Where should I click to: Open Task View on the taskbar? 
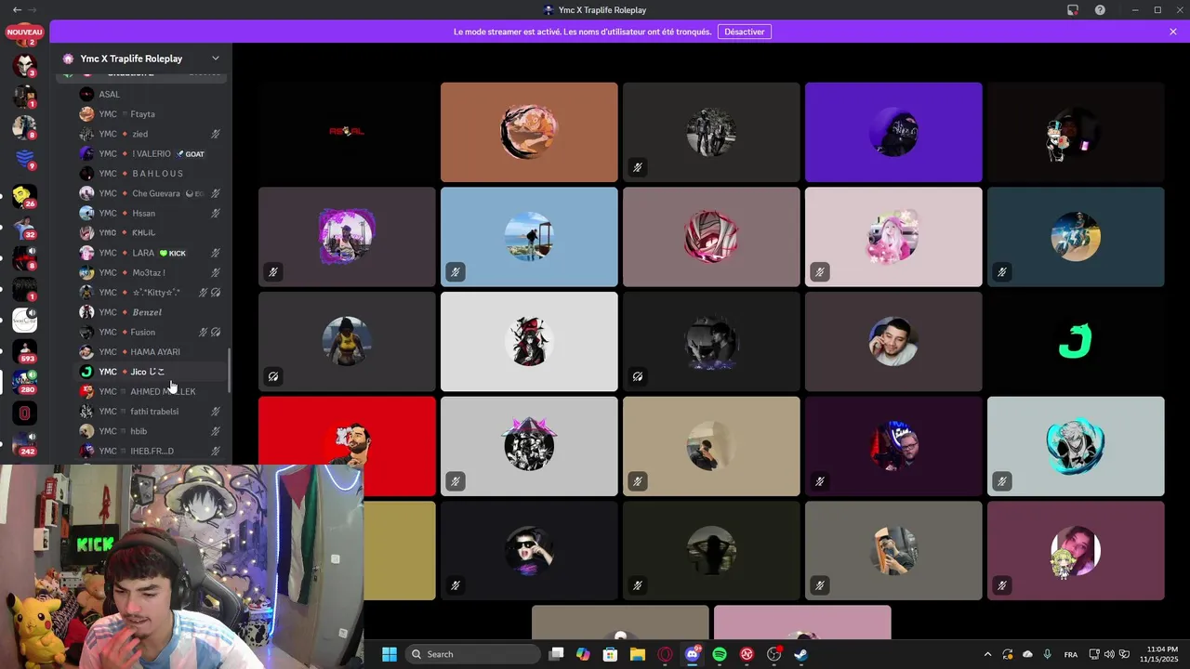point(556,654)
